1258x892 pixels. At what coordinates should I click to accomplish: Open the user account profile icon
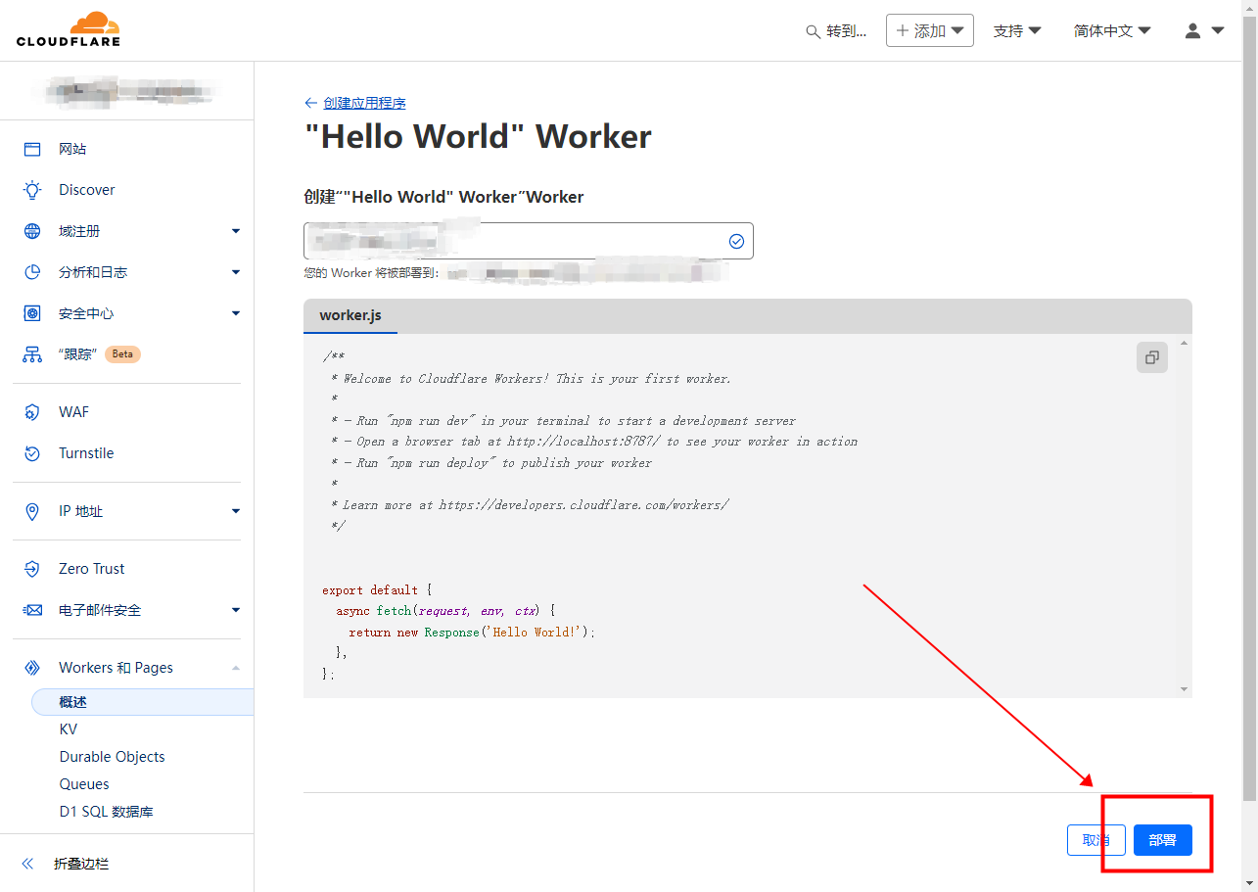[x=1192, y=30]
